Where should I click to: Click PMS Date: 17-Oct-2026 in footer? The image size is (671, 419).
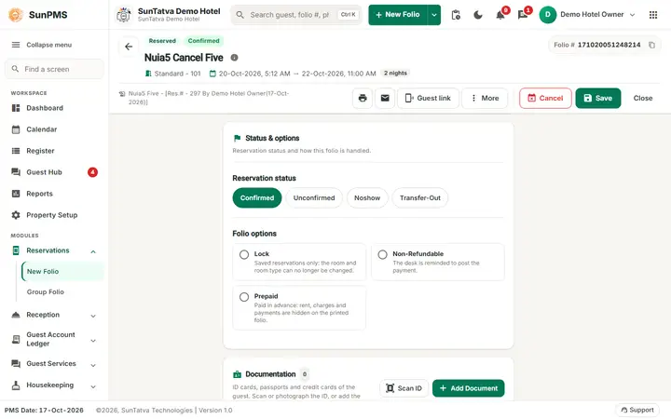pyautogui.click(x=44, y=410)
